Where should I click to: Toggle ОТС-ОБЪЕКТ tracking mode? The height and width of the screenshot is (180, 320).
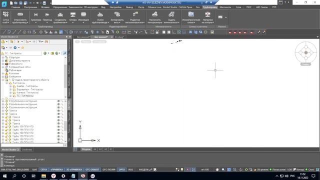click(x=92, y=169)
